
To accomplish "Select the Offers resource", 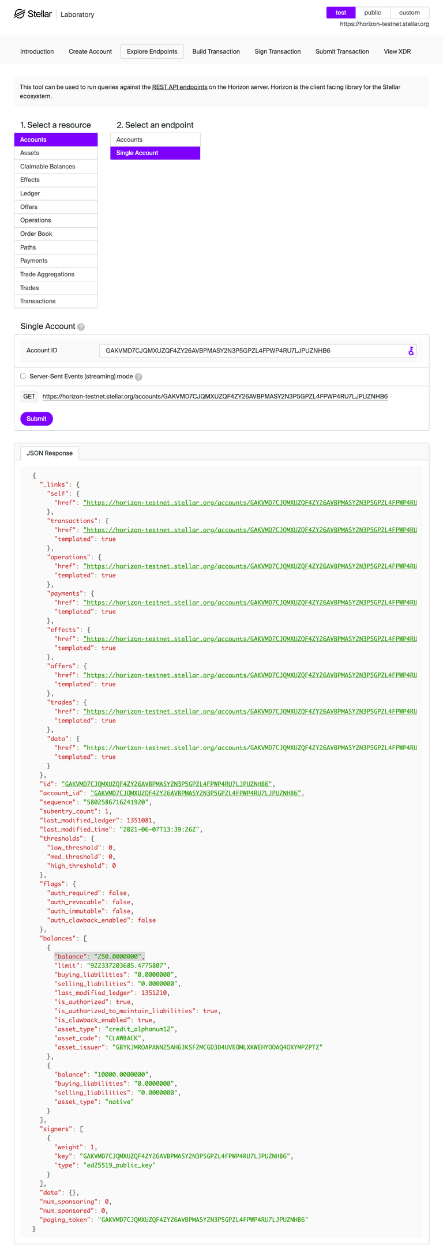I will tap(56, 207).
